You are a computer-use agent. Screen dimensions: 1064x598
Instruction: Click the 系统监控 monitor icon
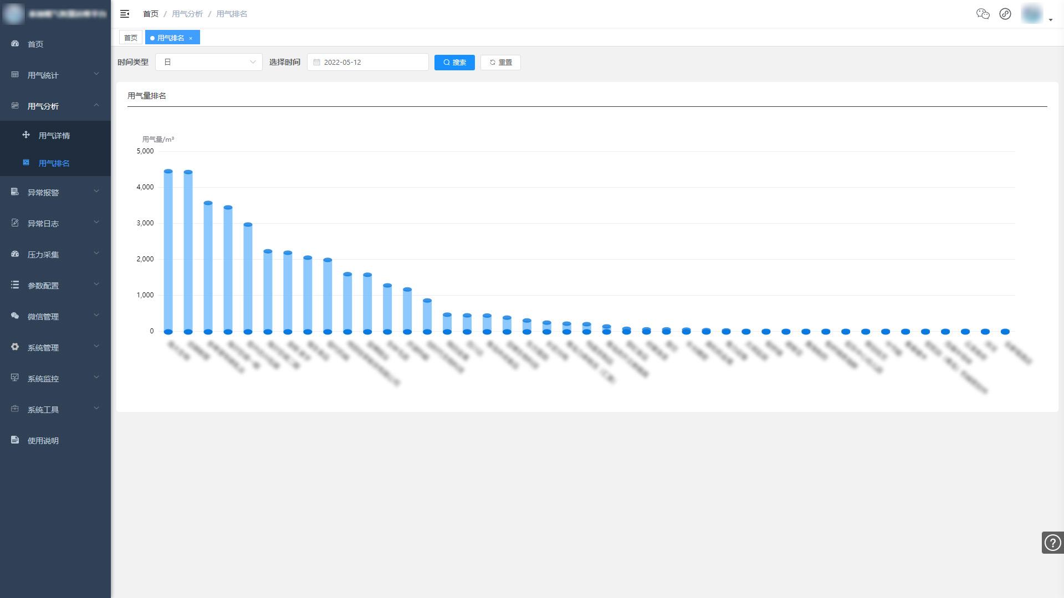tap(15, 378)
